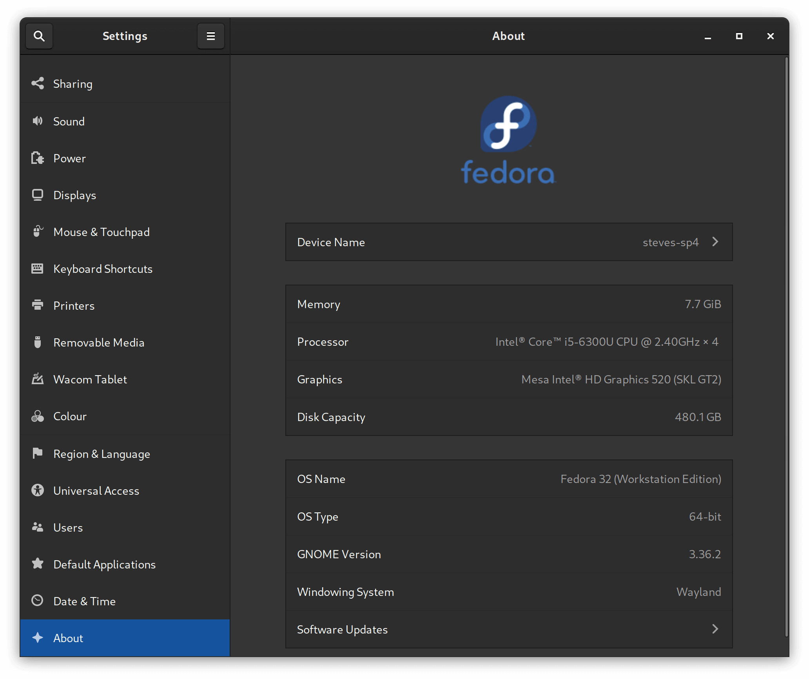Open the search bar in Settings
The width and height of the screenshot is (809, 679).
point(39,36)
